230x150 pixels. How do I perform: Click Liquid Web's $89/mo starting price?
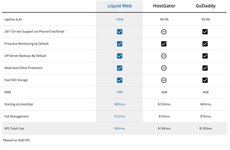[120, 104]
